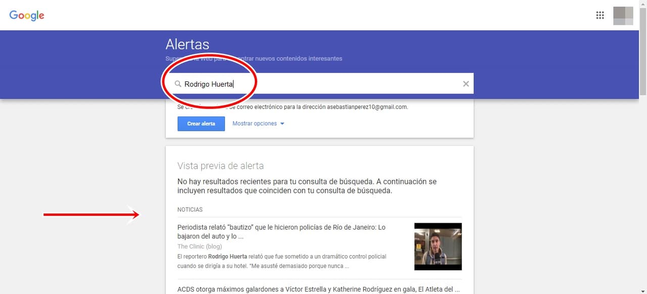
Task: Focus the Rodrigo Huerta search field
Action: pyautogui.click(x=323, y=84)
